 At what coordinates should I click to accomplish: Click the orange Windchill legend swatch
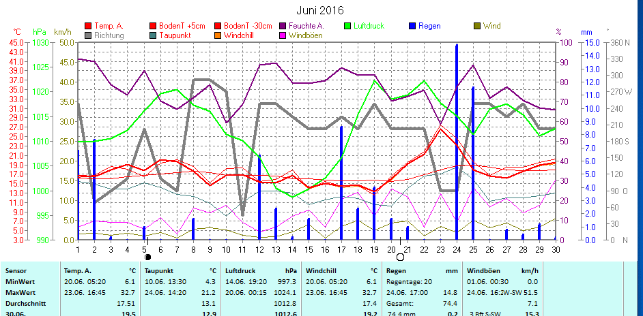tap(218, 35)
